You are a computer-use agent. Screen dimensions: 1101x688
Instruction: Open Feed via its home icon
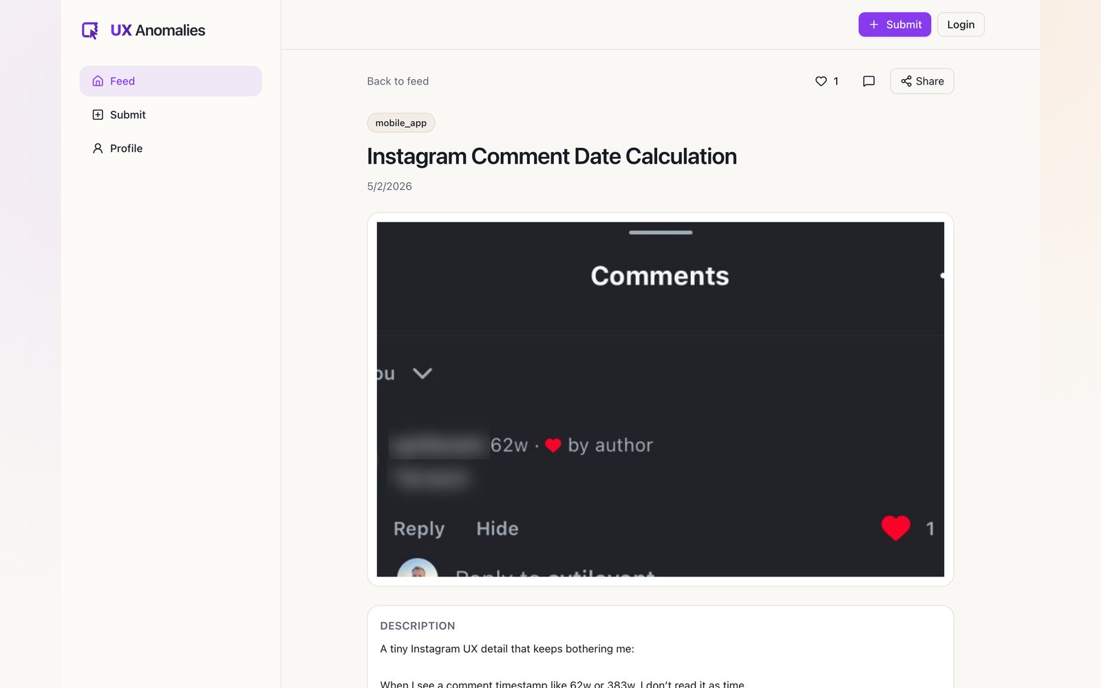click(x=98, y=81)
